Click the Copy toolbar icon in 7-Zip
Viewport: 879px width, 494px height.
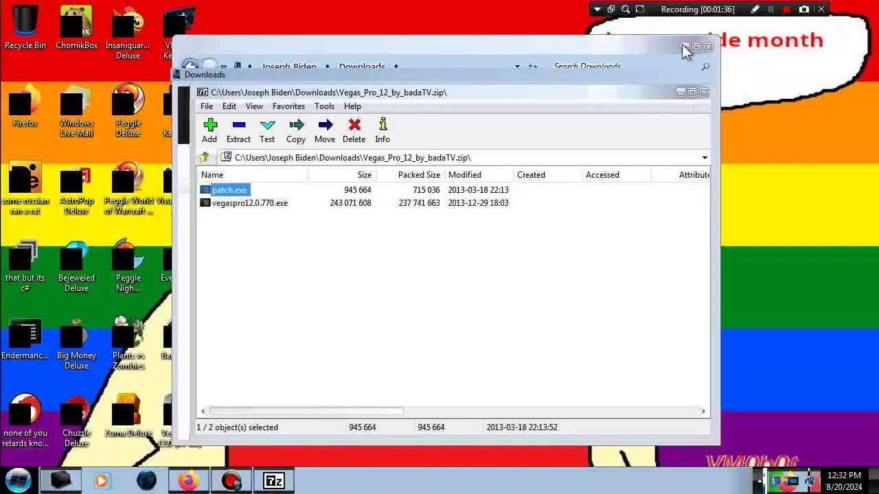coord(296,130)
